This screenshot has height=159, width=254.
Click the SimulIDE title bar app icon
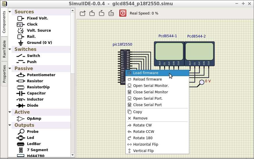[4, 3]
